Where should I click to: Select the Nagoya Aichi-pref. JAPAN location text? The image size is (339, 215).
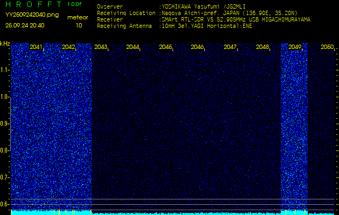230,13
